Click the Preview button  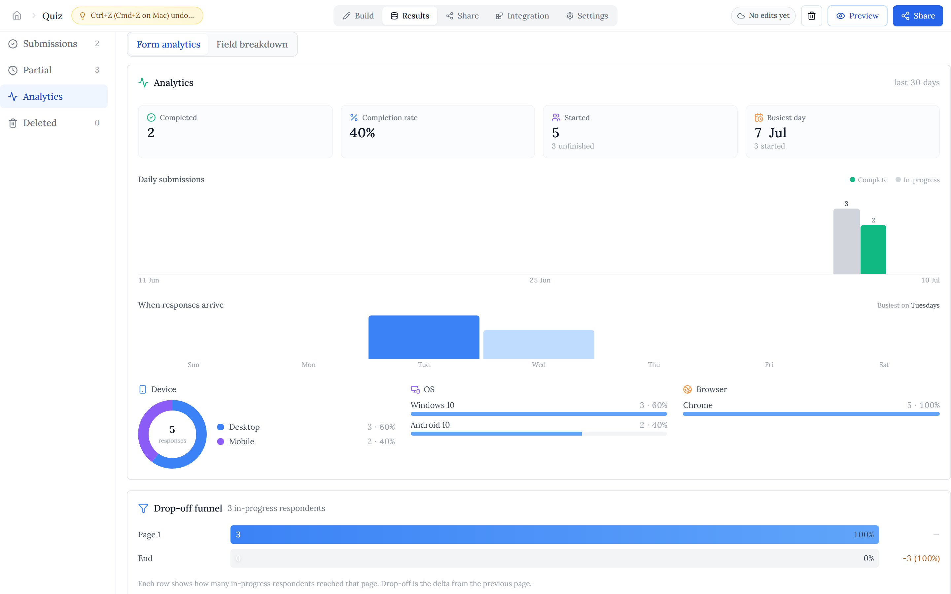point(857,16)
